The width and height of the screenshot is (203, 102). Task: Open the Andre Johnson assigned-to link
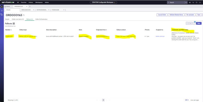(x=160, y=36)
